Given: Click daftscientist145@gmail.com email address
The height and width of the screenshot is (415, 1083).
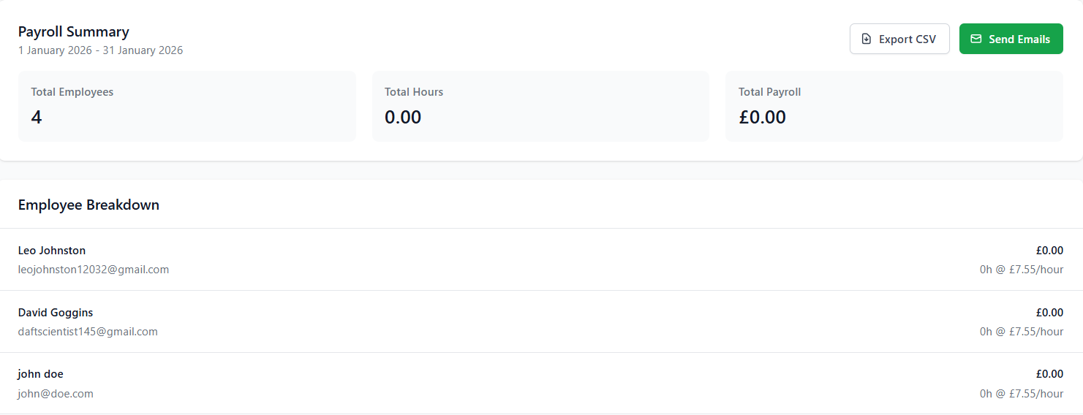Looking at the screenshot, I should (88, 332).
